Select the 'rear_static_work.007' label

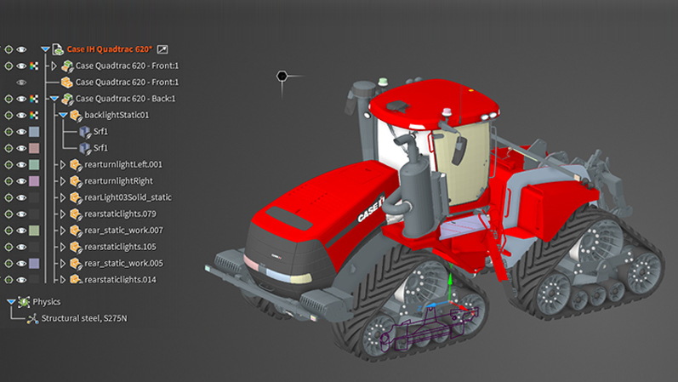(x=123, y=231)
